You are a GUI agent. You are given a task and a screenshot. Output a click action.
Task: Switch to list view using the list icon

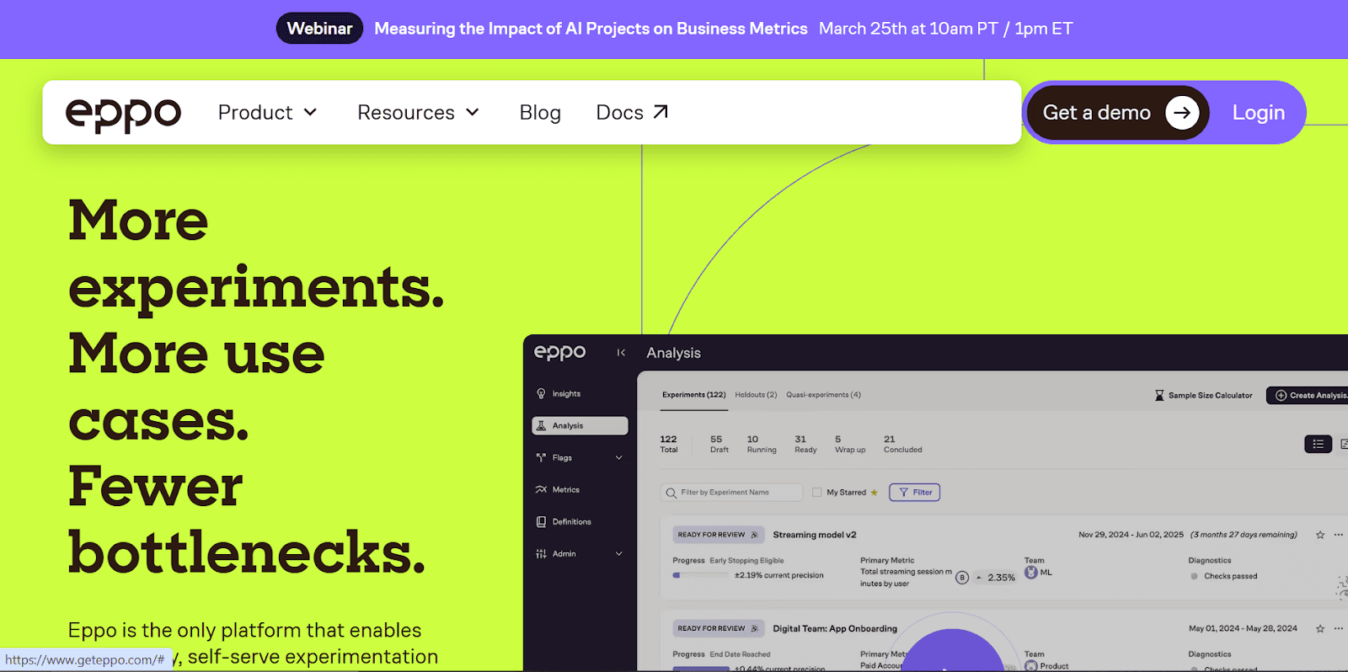(1318, 444)
